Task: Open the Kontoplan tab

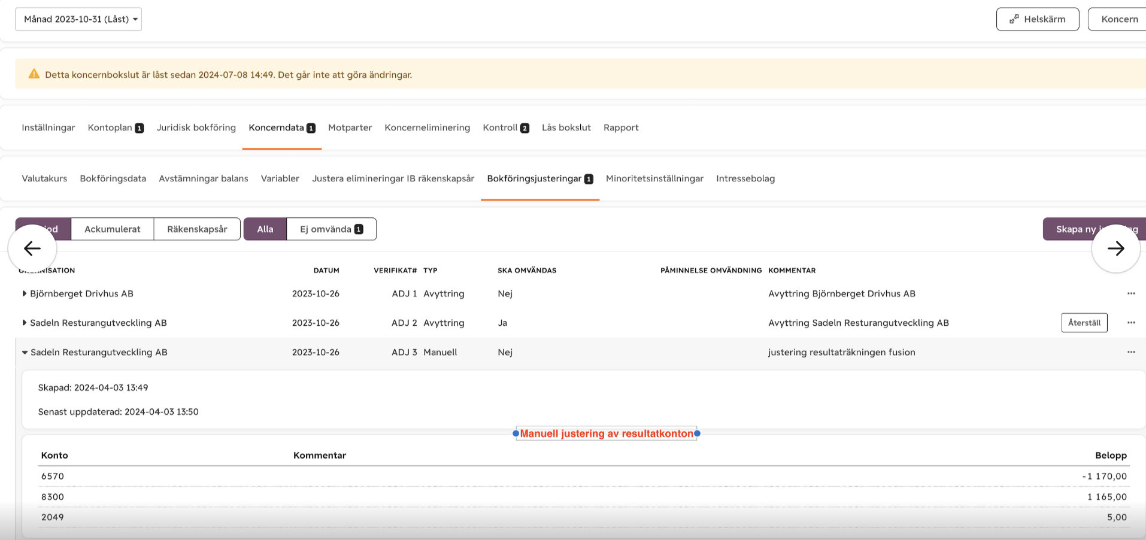Action: [116, 128]
